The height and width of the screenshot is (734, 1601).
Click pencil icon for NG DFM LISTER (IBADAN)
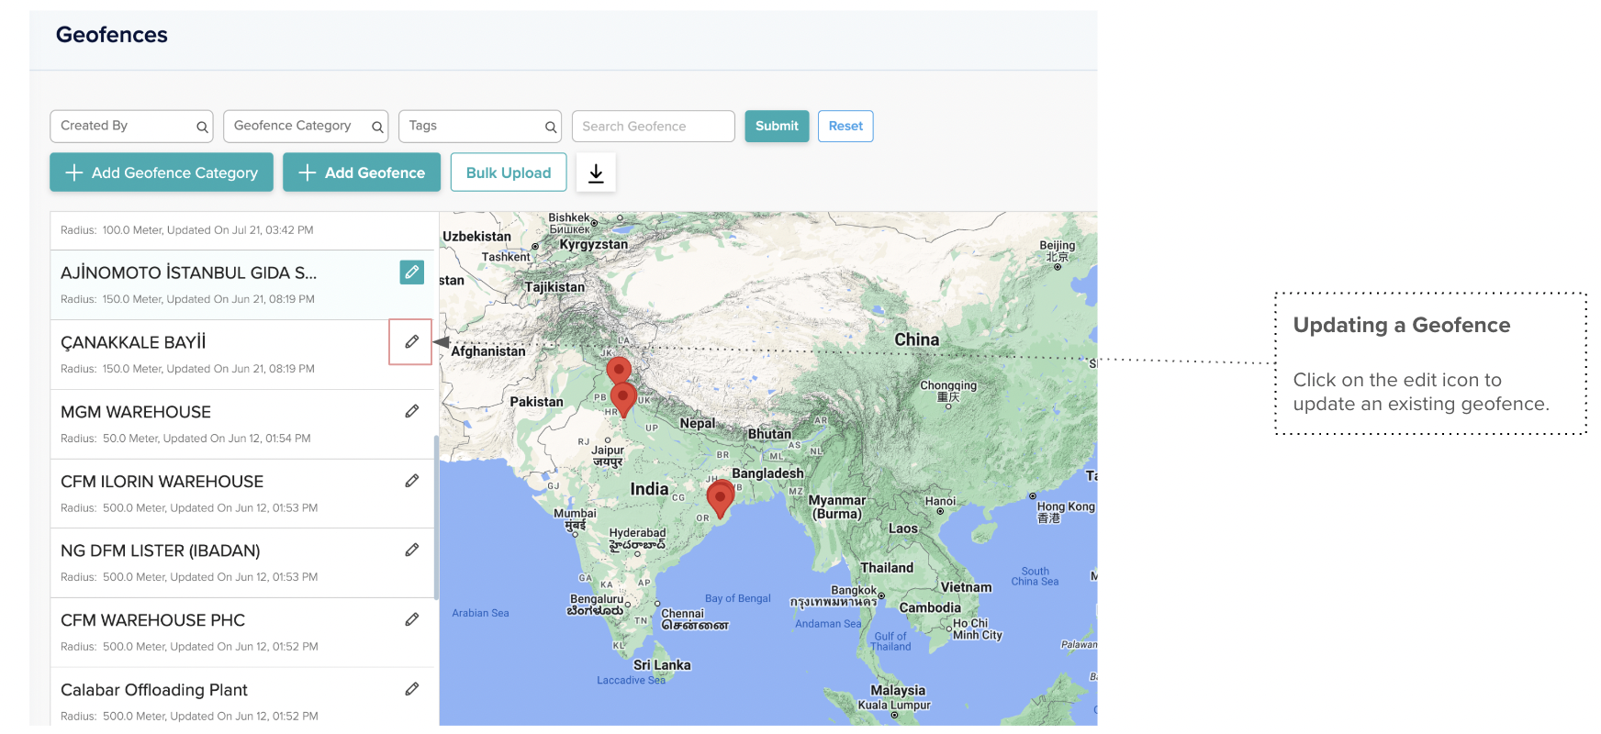pyautogui.click(x=411, y=550)
